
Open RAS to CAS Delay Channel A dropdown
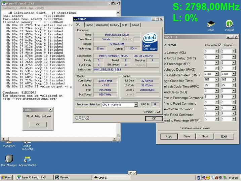point(216,57)
